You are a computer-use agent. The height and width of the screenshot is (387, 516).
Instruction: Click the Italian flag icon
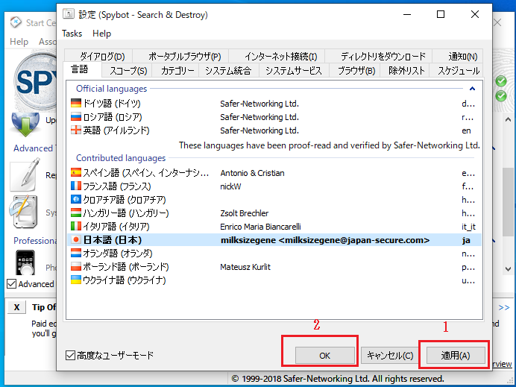point(75,227)
